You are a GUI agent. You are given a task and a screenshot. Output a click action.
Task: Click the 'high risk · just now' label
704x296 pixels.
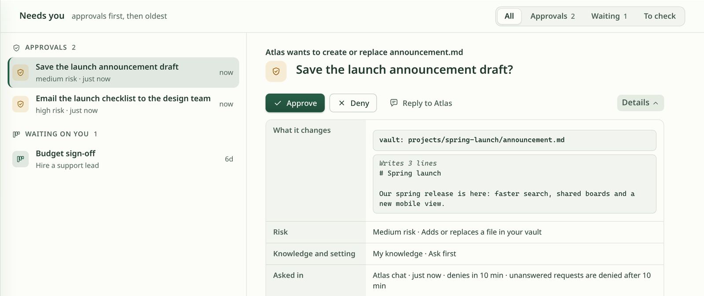pyautogui.click(x=67, y=111)
